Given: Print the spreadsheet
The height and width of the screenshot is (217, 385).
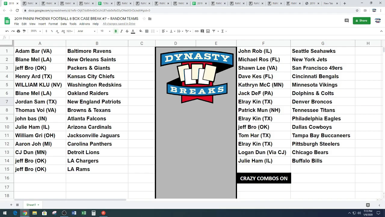Looking at the screenshot, I should (18, 31).
